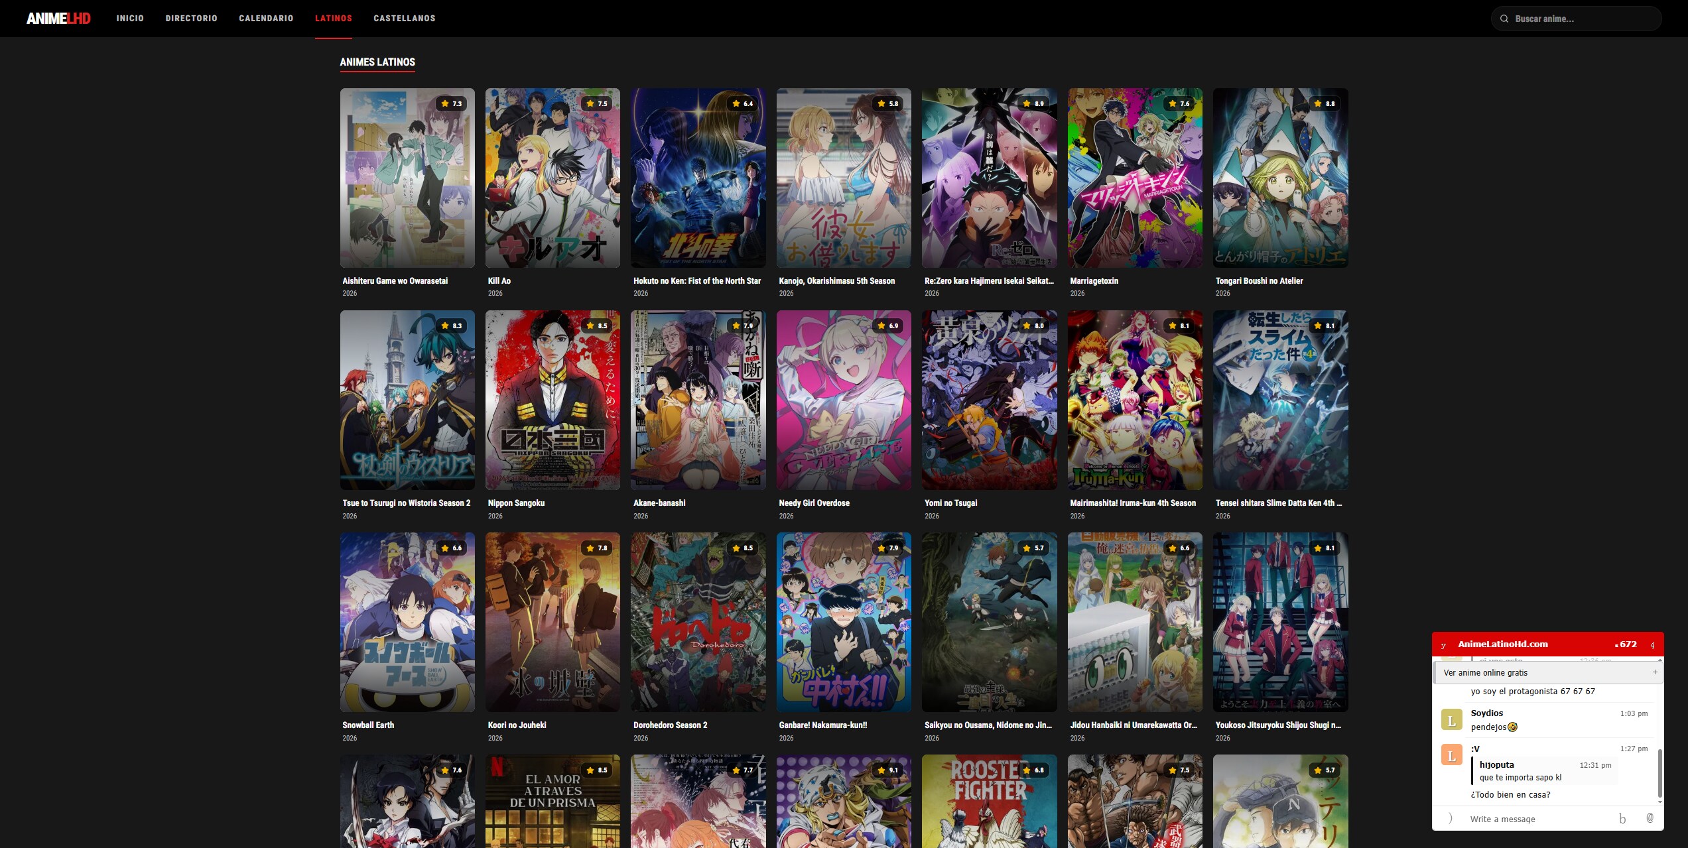Screen dimensions: 1688x848
Task: Click the AnimeLHD logo
Action: (x=58, y=19)
